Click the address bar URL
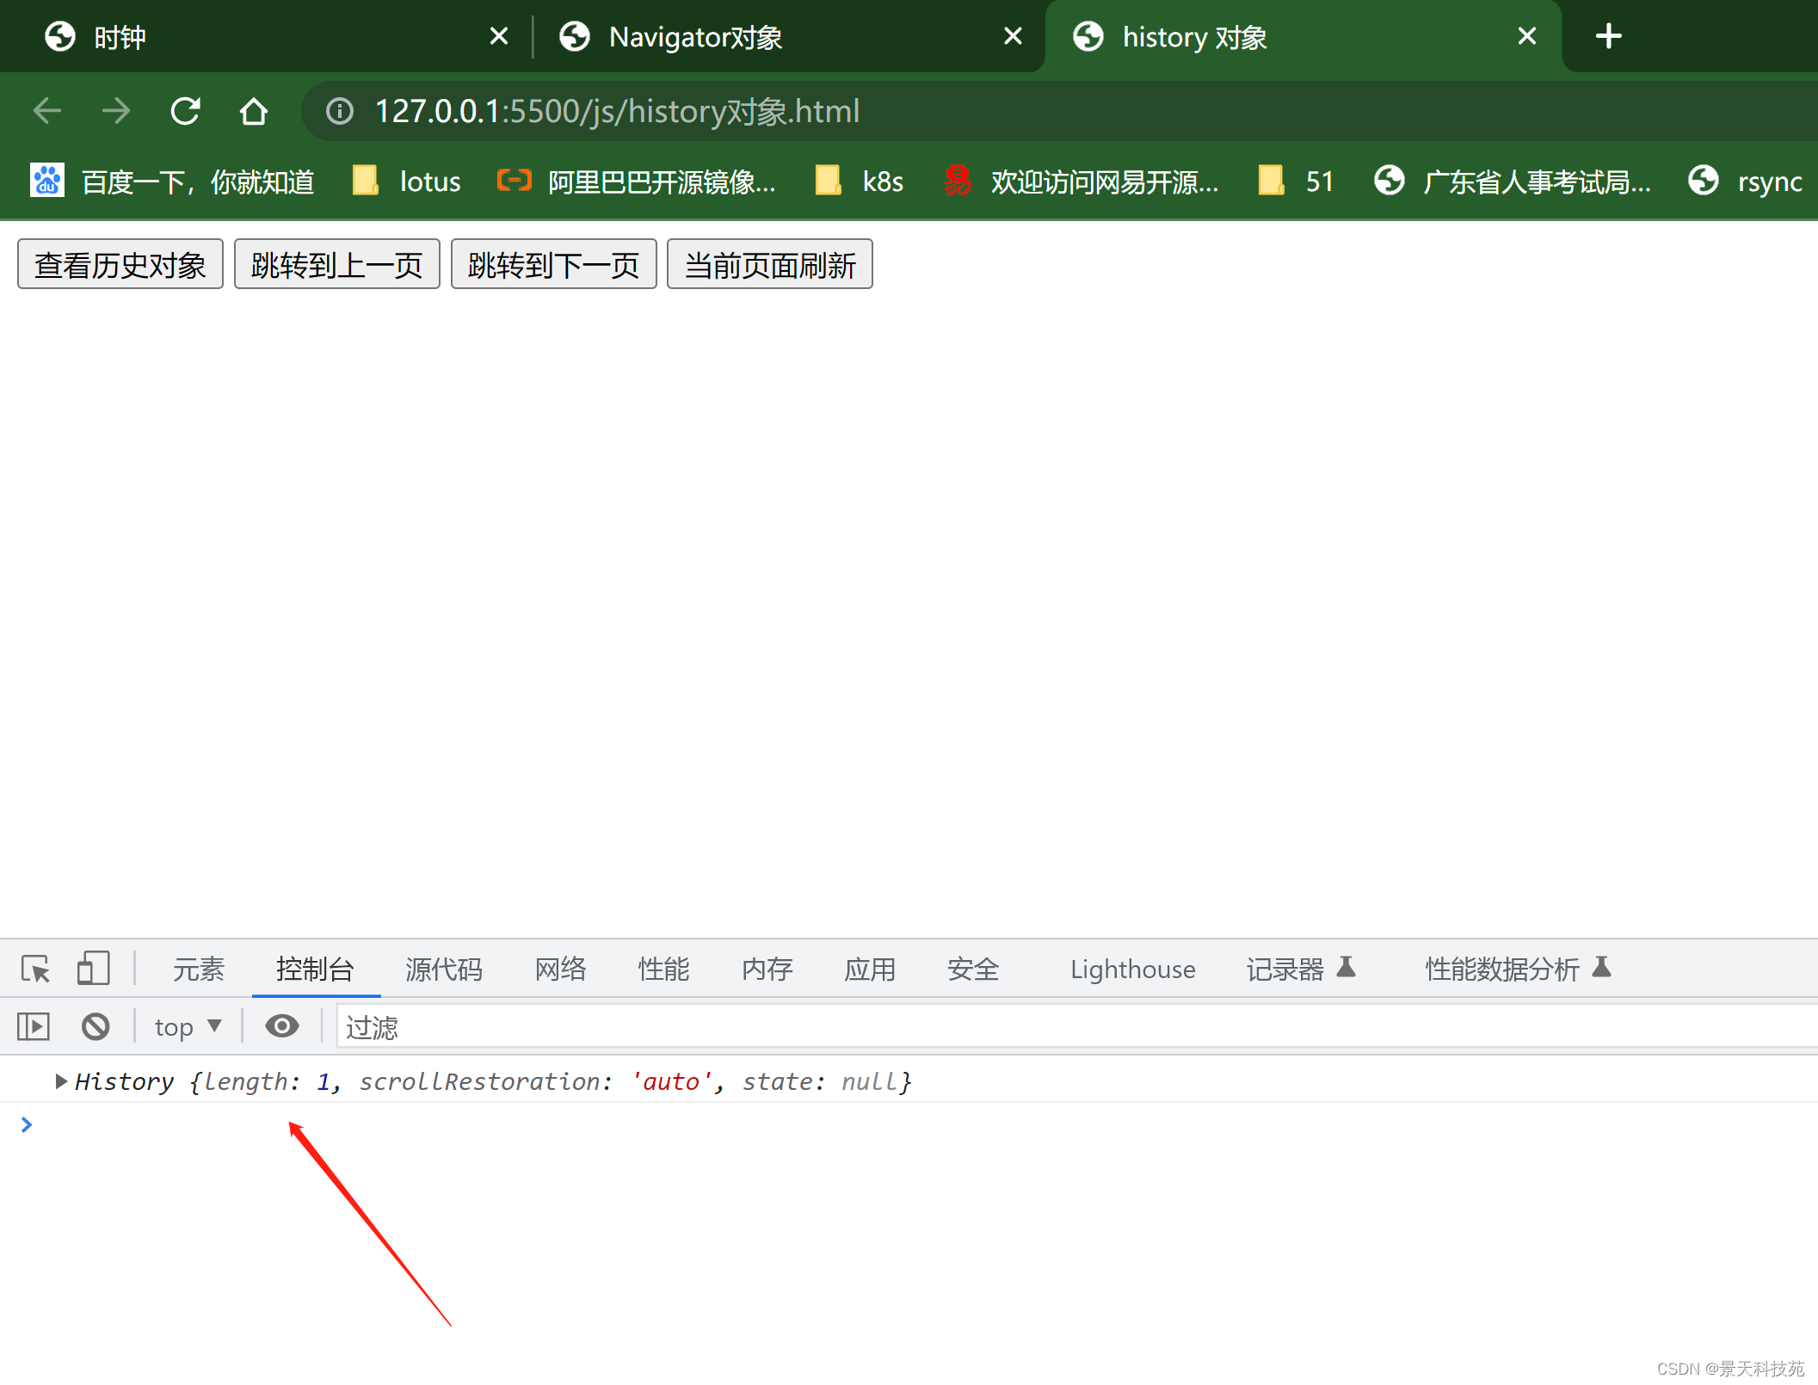The image size is (1818, 1385). click(x=617, y=111)
